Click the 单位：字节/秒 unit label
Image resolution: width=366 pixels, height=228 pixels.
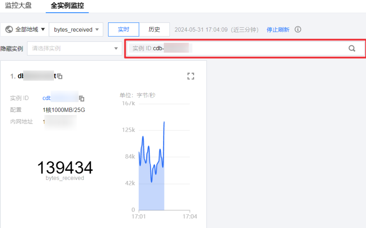[137, 95]
